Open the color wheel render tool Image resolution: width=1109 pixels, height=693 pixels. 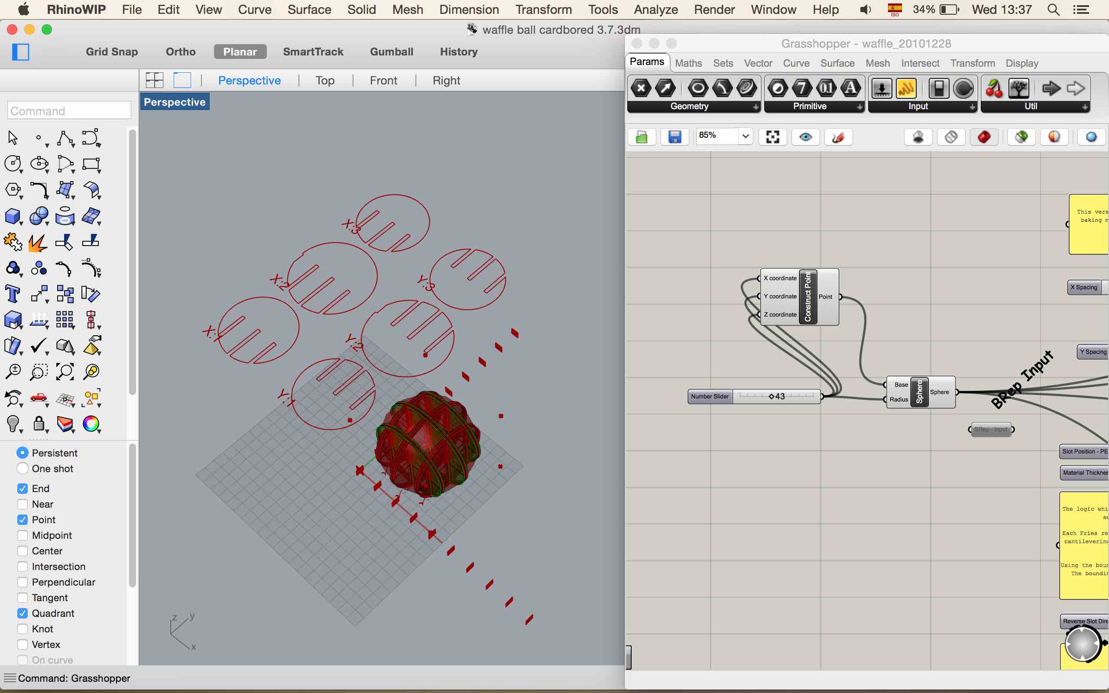coord(91,424)
